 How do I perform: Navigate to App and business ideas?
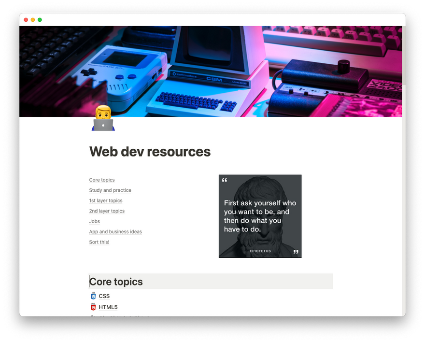(115, 232)
